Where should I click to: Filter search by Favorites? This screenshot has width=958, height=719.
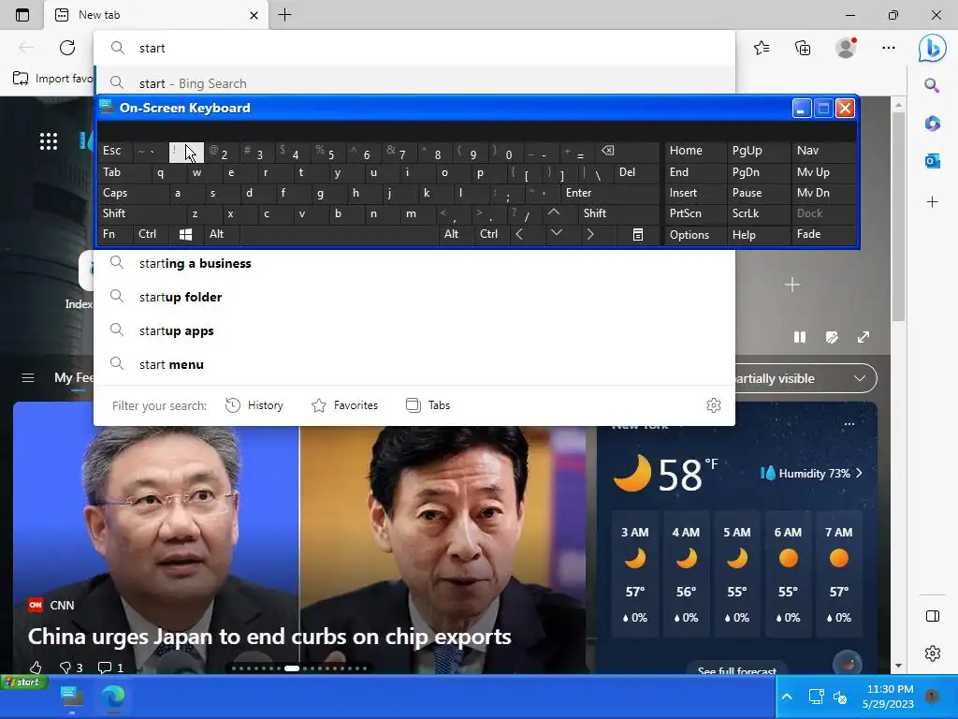pyautogui.click(x=344, y=405)
